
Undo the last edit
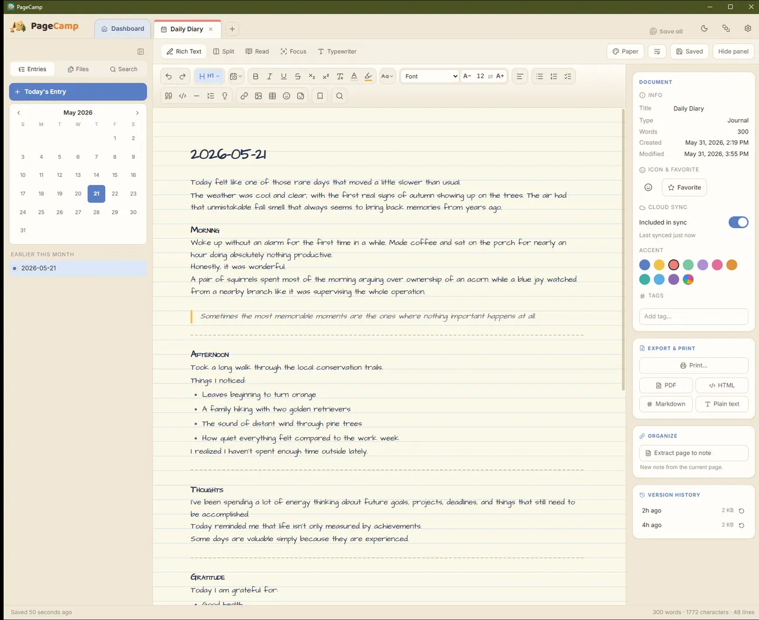click(x=169, y=76)
